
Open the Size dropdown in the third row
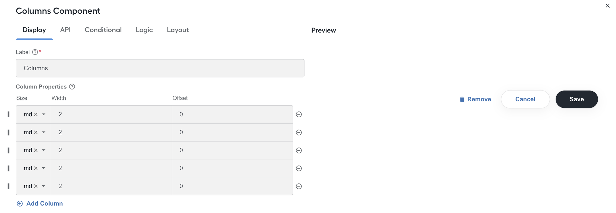tap(44, 150)
